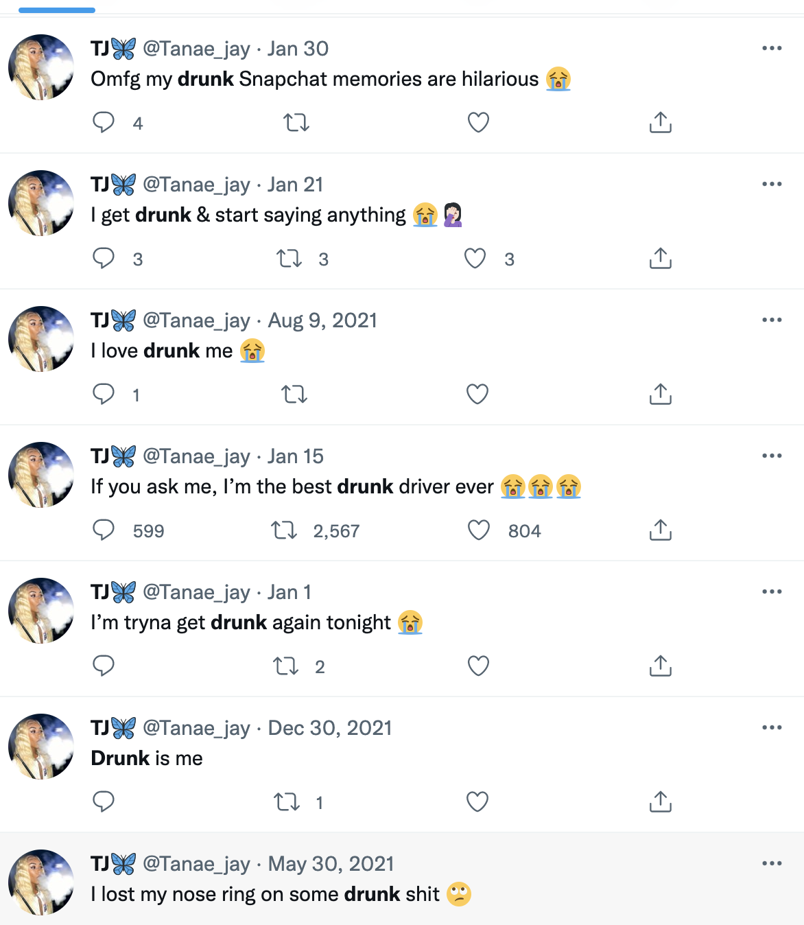804x925 pixels.
Task: Like the Snapchat memories tweet
Action: [x=478, y=123]
